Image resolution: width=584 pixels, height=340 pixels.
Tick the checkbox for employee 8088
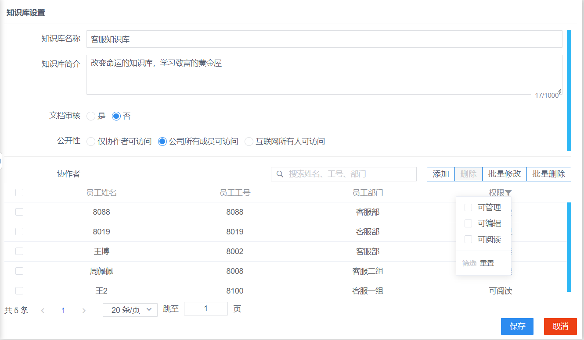19,212
